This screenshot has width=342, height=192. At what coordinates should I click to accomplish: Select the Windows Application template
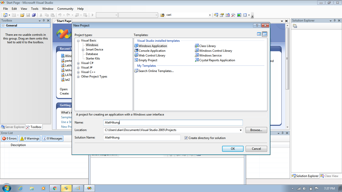coord(151,46)
